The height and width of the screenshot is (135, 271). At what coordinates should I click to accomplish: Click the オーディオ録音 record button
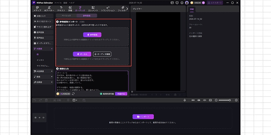point(102,54)
